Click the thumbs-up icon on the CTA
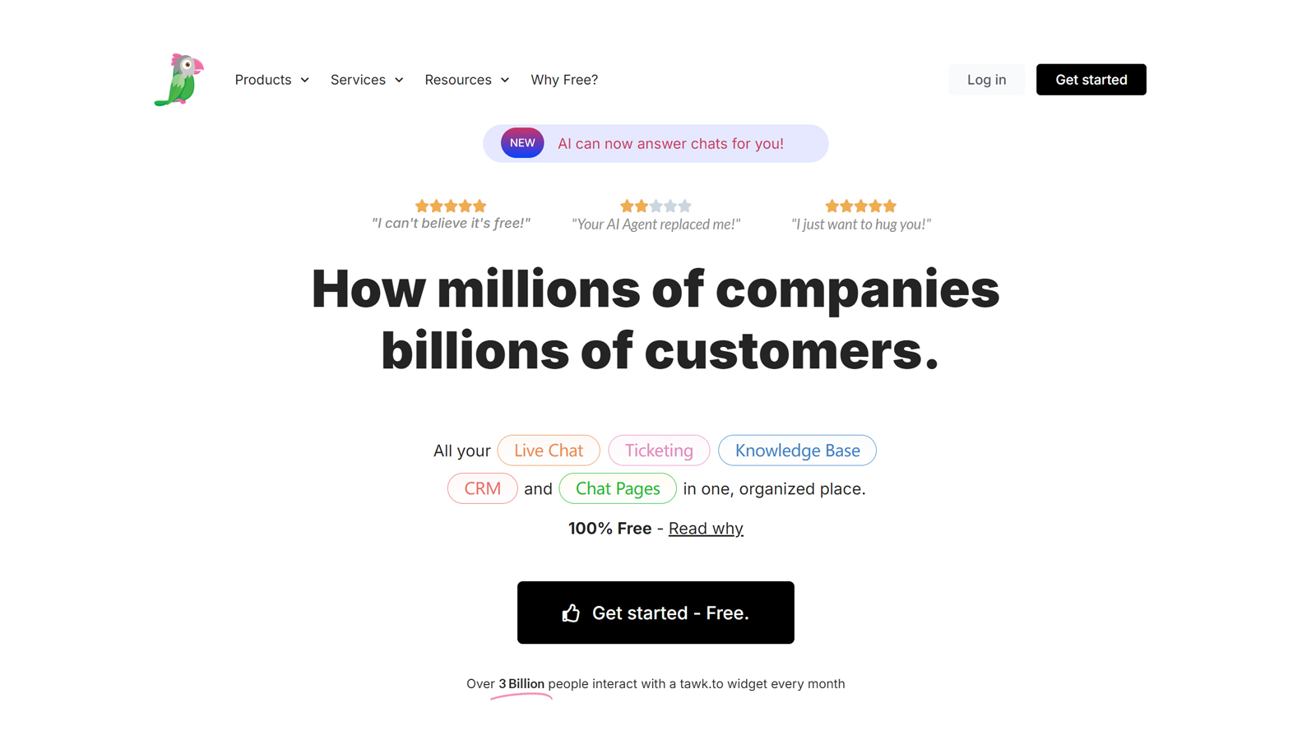Viewport: 1316px width, 740px height. point(571,613)
